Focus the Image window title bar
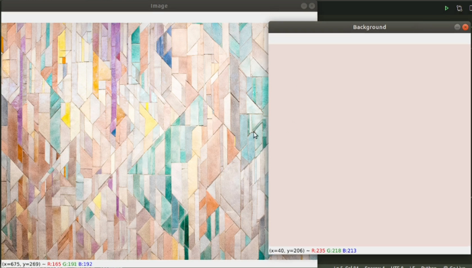 coord(159,5)
